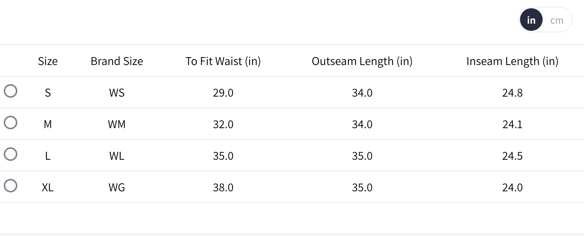Click the To Fit Waist column header
Viewport: 584px width, 236px height.
point(223,61)
